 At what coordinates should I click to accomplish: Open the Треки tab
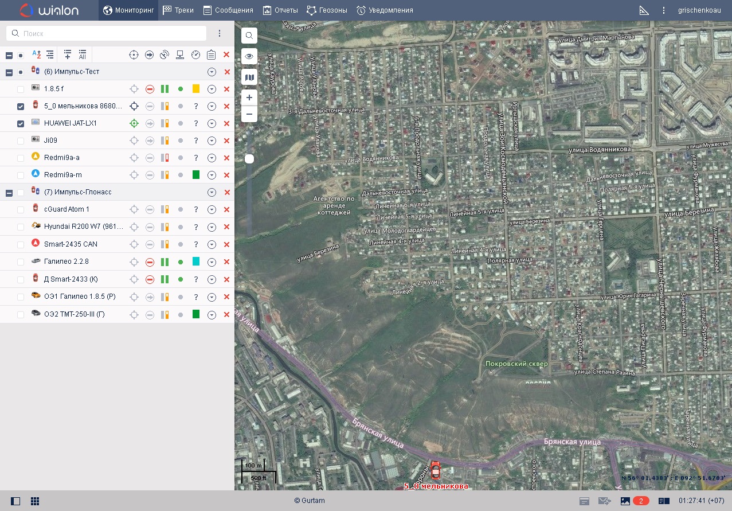(x=178, y=10)
